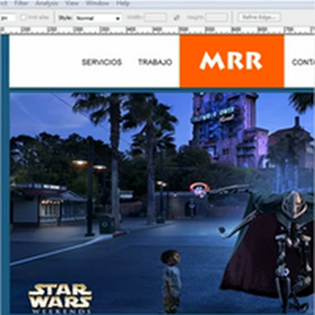This screenshot has width=315, height=315.
Task: Click the TRABAJO navigation link
Action: [155, 62]
